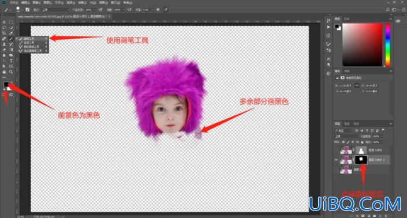Delete layer with trash icon
Image resolution: width=407 pixels, height=218 pixels.
386,216
